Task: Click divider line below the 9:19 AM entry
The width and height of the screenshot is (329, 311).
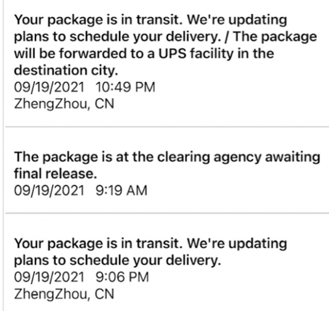Action: (167, 213)
